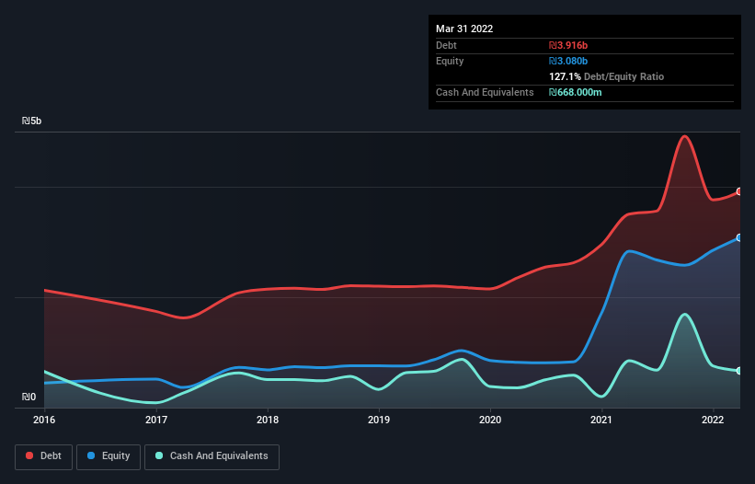
Task: Click the ₪5b y-axis label
Action: tap(32, 121)
